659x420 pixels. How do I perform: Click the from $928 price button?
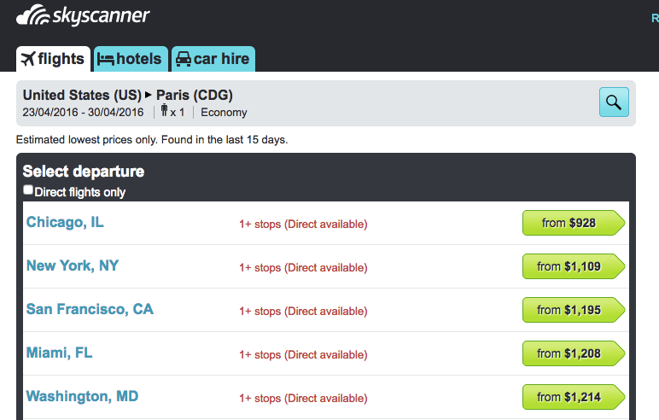(574, 223)
